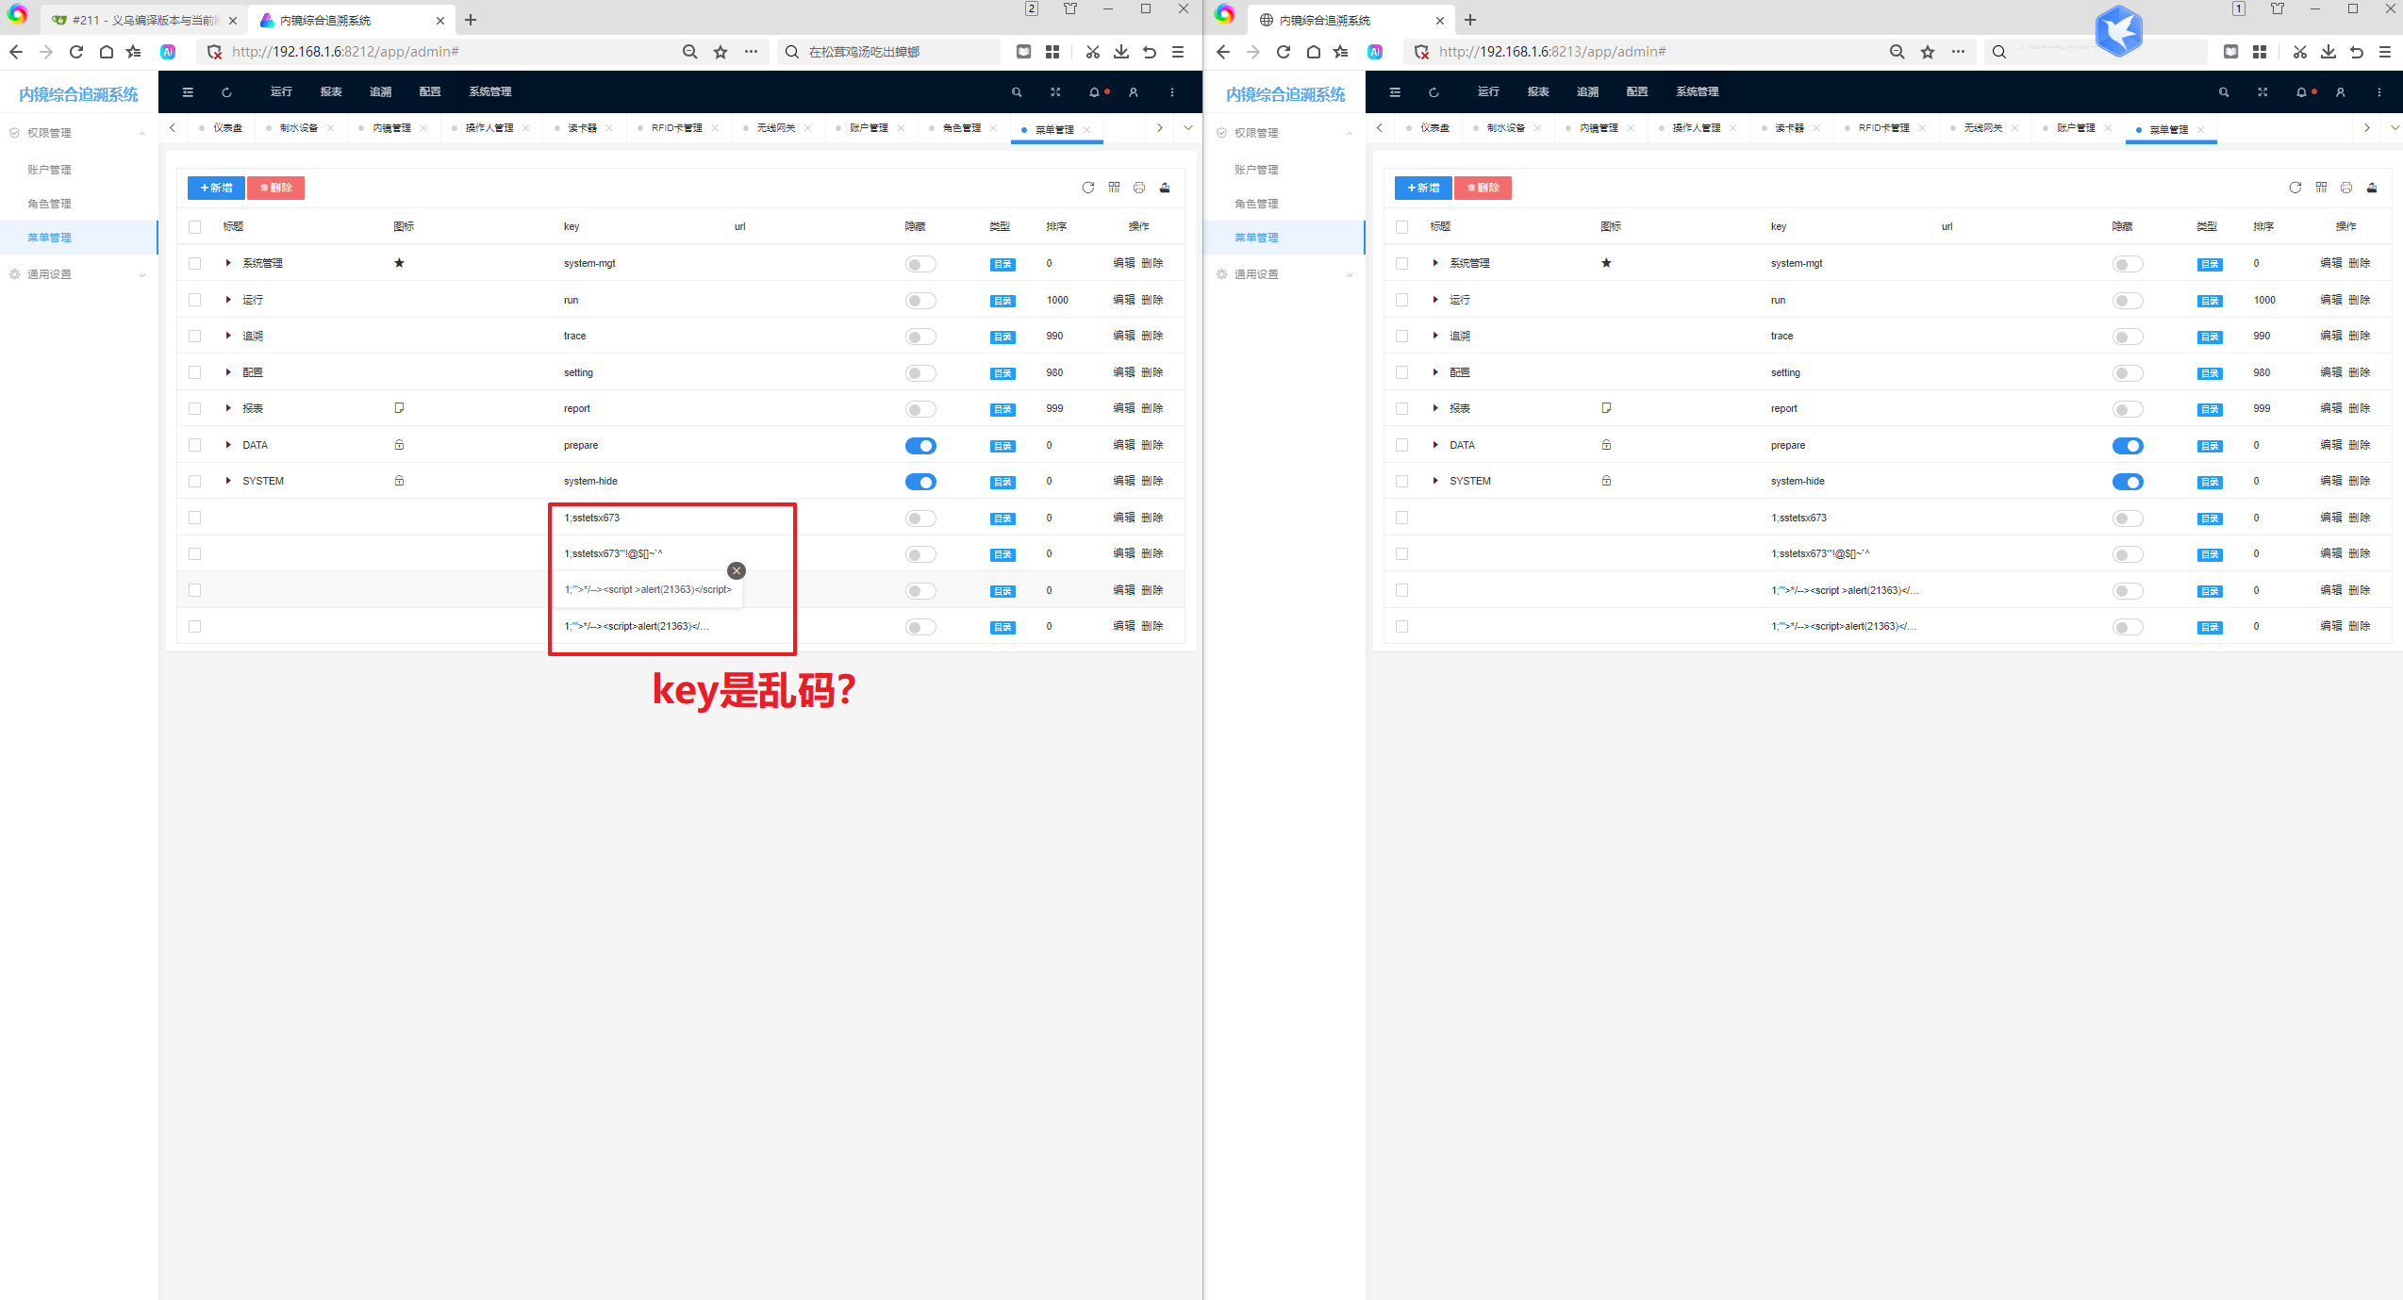Click the red 删除 button in right window
The image size is (2403, 1300).
1483,188
